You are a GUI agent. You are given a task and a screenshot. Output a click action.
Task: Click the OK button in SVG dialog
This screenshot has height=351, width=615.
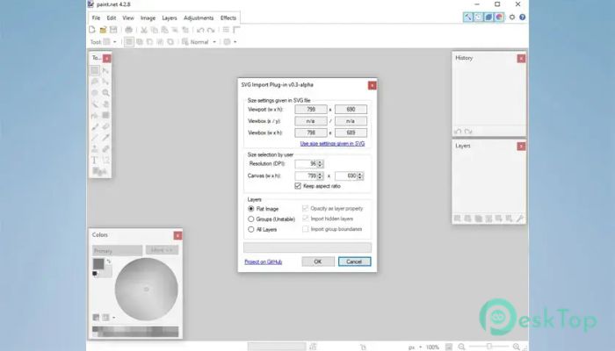(x=318, y=261)
